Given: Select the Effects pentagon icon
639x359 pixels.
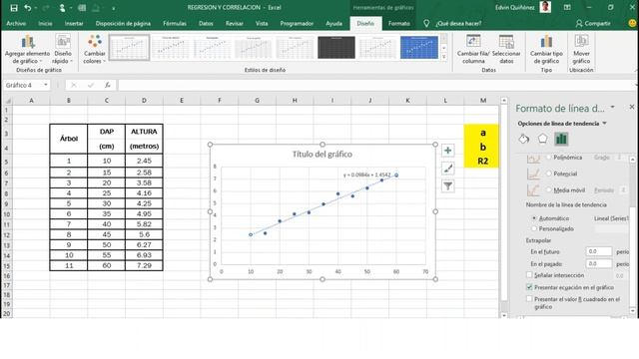Looking at the screenshot, I should (542, 140).
